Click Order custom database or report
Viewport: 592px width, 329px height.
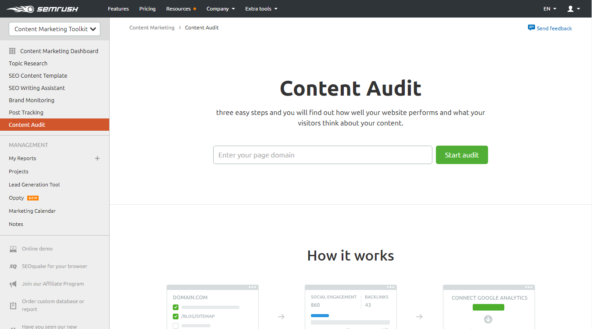[53, 305]
